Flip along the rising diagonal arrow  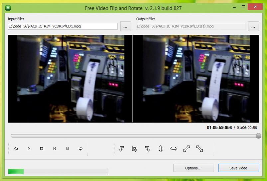click(187, 149)
